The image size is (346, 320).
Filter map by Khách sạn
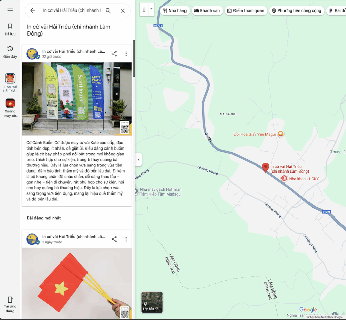tap(207, 10)
